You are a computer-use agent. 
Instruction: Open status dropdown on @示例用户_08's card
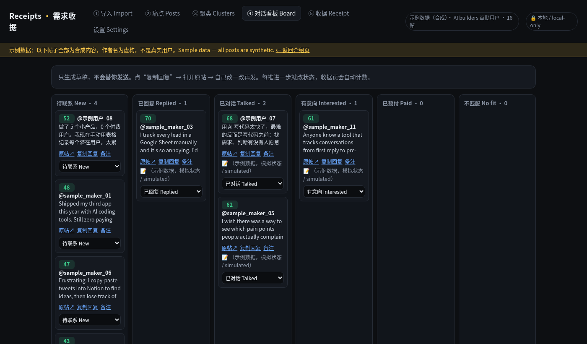click(90, 167)
